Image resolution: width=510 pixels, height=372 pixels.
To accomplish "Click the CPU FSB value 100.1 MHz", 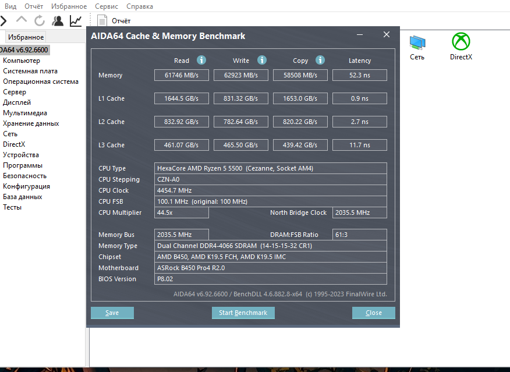I will point(271,201).
